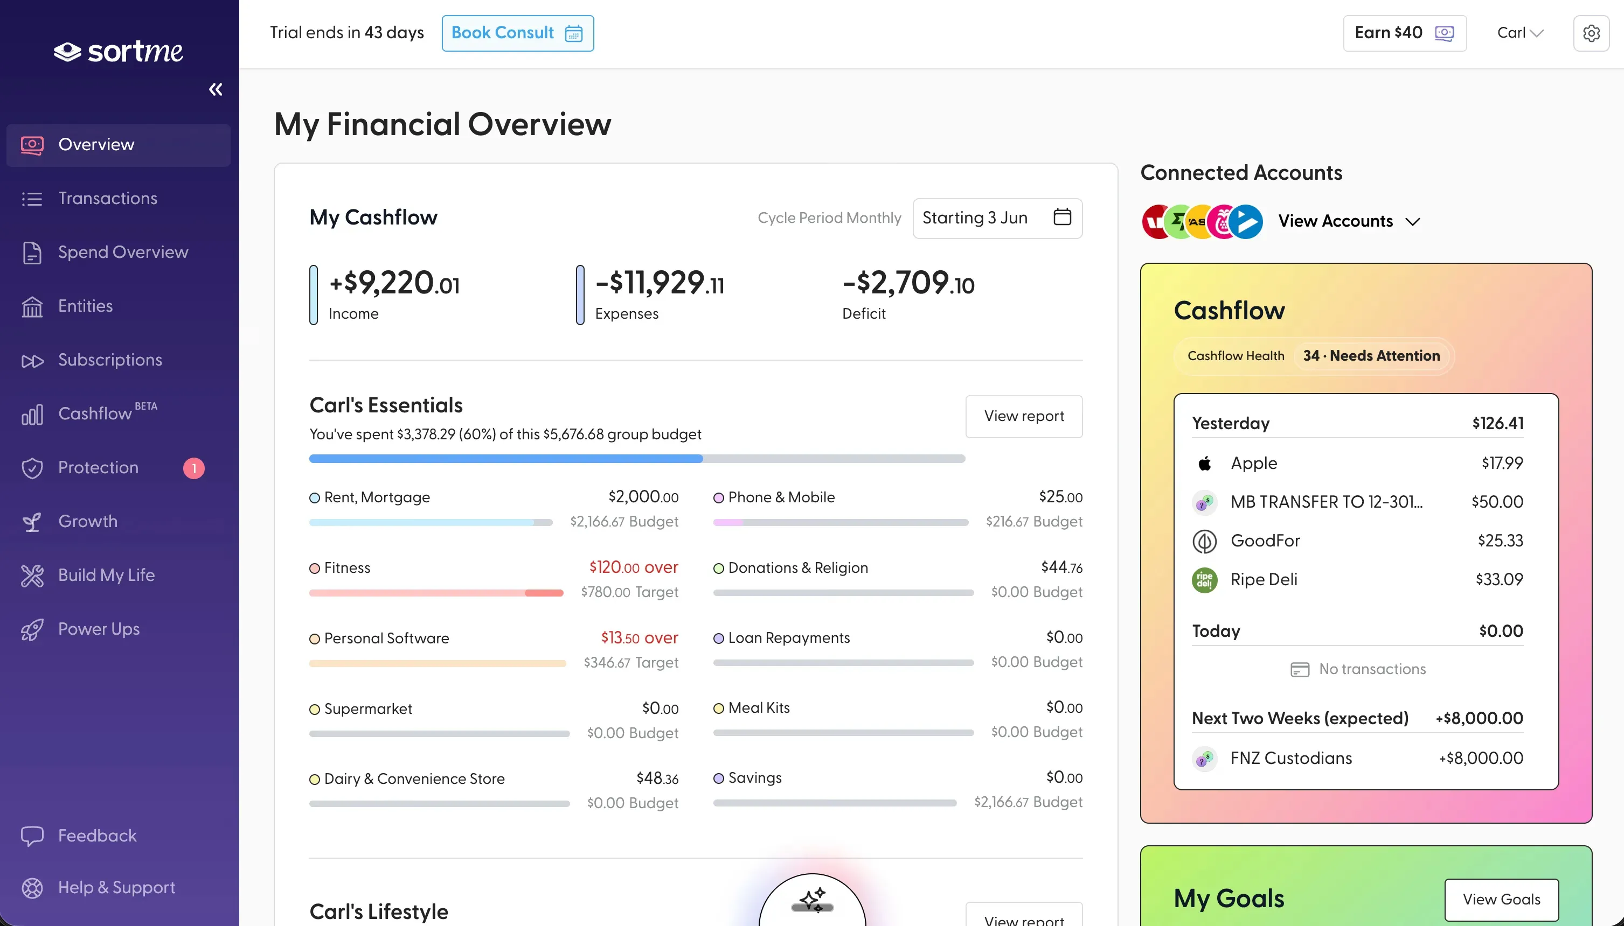Screen dimensions: 1624x926
Task: Open settings via the gear icon
Action: pos(1592,33)
